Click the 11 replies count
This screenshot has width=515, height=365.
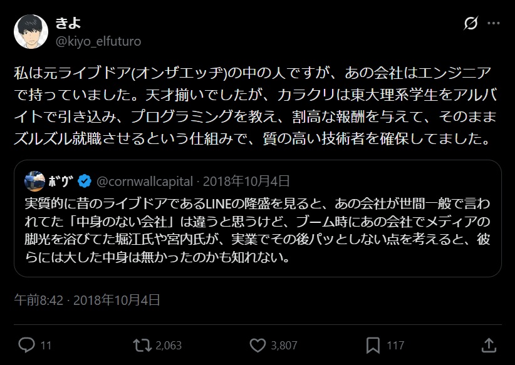coord(46,345)
